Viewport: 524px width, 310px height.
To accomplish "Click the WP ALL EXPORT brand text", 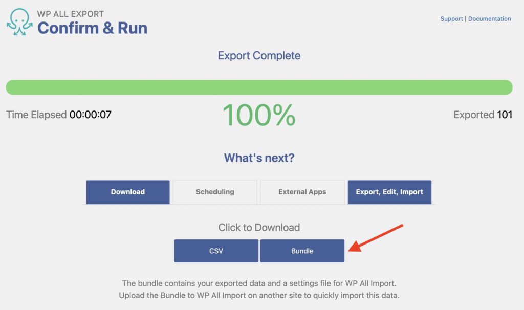I will [x=70, y=14].
